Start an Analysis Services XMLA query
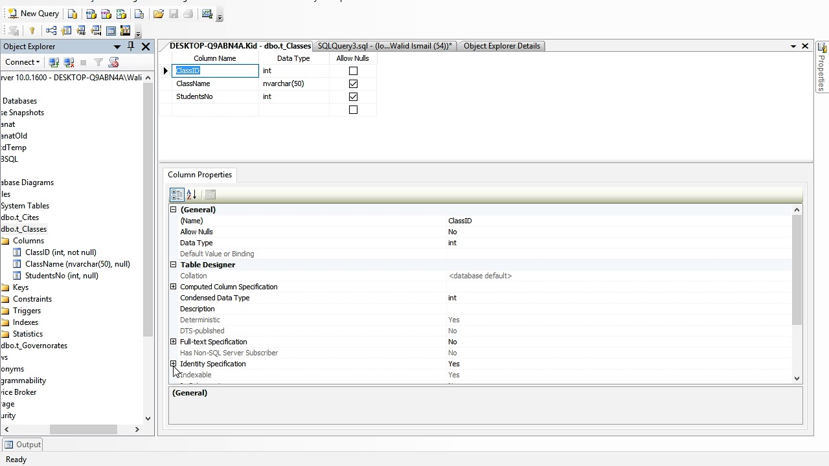 click(121, 14)
